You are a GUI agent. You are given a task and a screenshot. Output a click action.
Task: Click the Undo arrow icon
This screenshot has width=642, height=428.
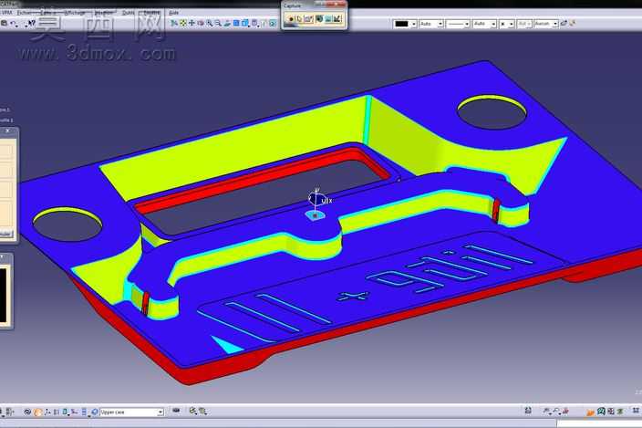pos(14,24)
